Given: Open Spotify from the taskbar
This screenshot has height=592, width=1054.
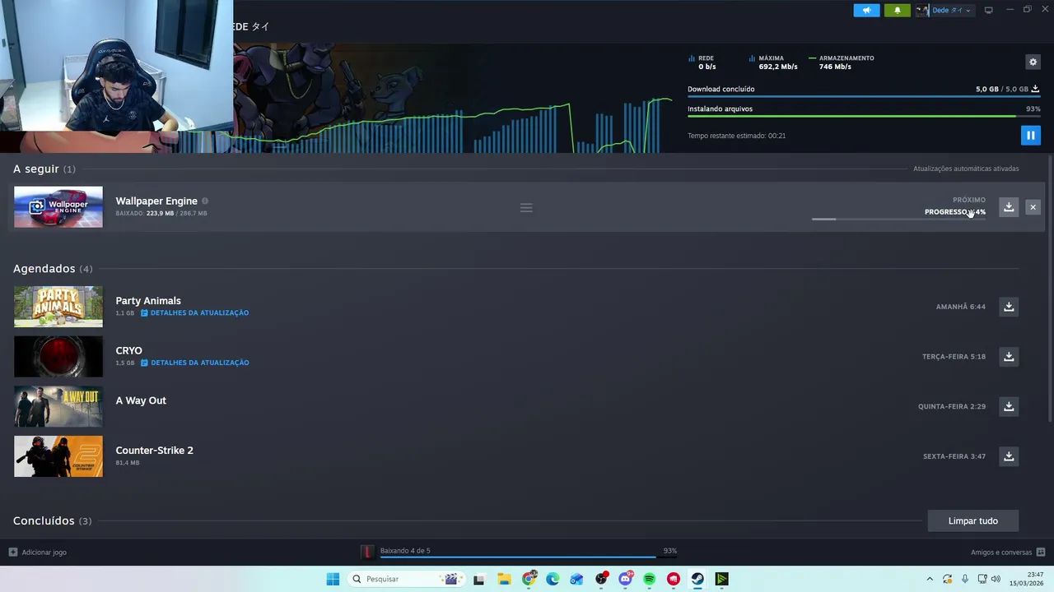Looking at the screenshot, I should coord(649,579).
